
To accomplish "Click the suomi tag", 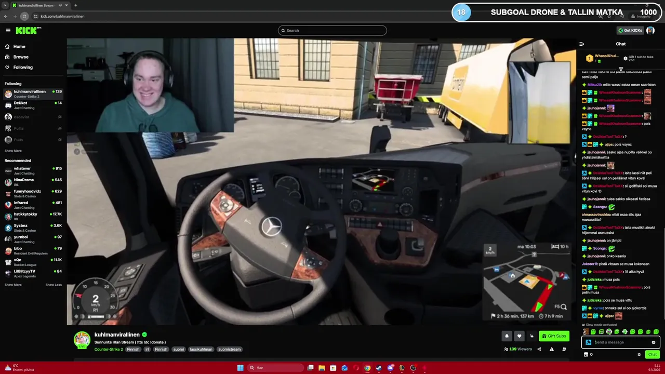I will coord(179,349).
